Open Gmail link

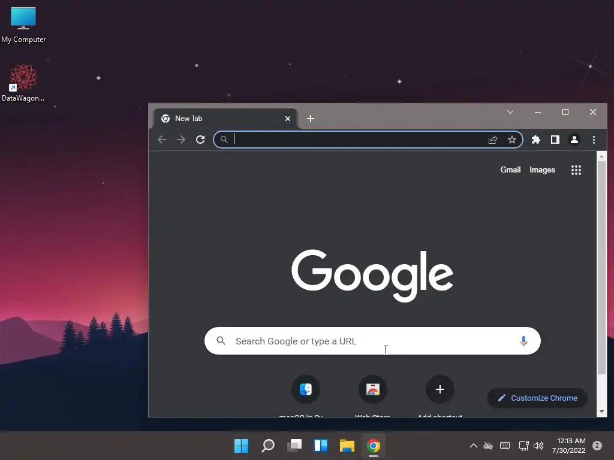point(510,170)
